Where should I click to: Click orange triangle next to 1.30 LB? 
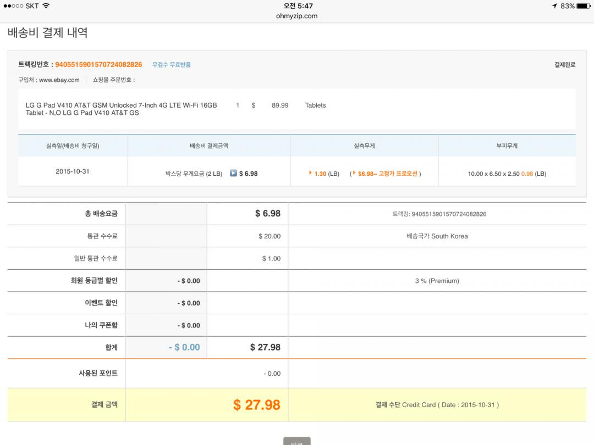click(311, 173)
